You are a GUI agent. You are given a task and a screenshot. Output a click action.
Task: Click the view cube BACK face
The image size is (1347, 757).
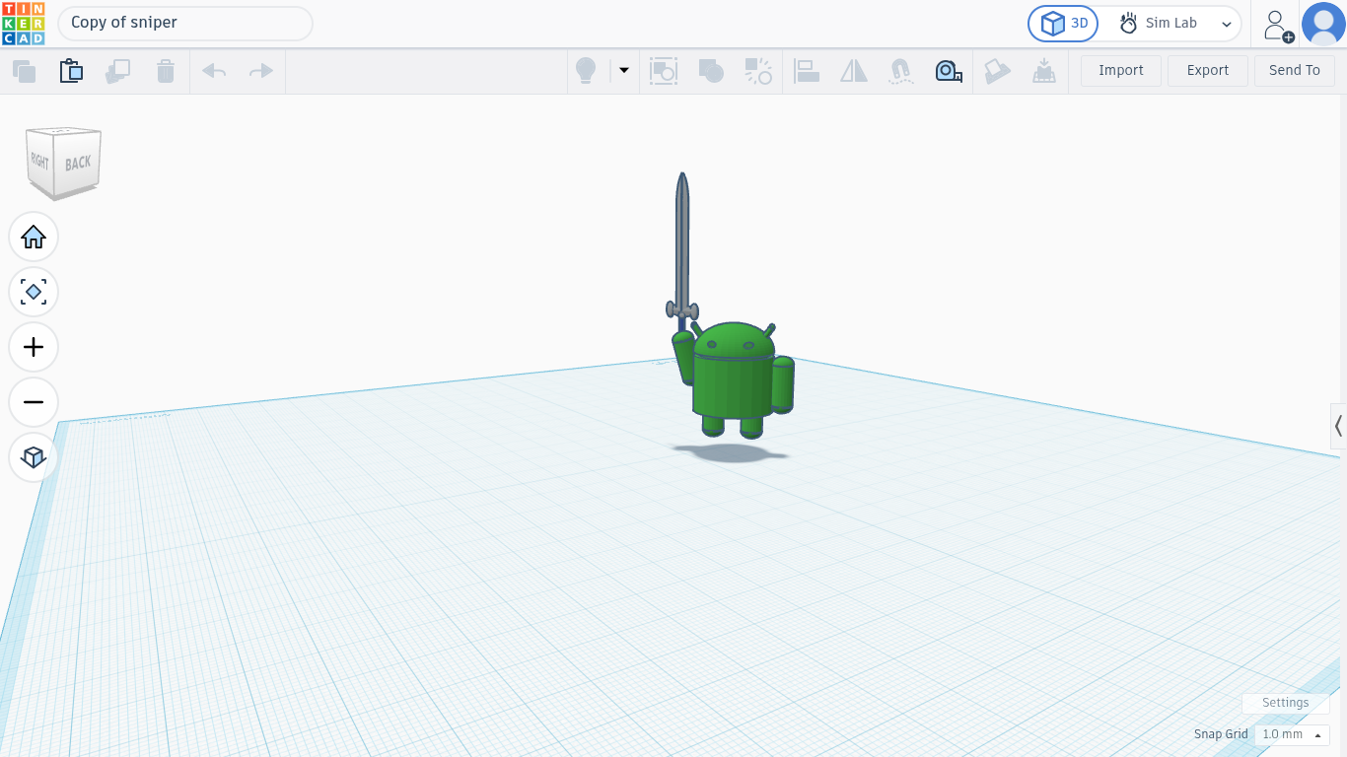click(78, 163)
